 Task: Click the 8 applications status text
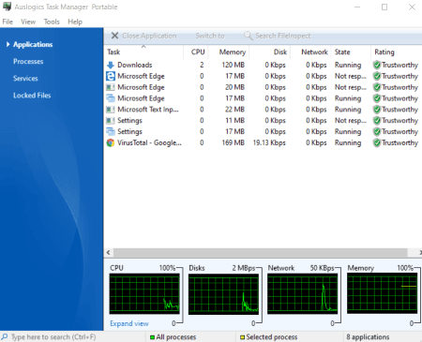click(x=368, y=337)
